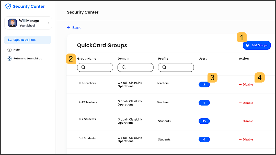
Task: Click the search magnifier in Group Name field
Action: pyautogui.click(x=84, y=67)
